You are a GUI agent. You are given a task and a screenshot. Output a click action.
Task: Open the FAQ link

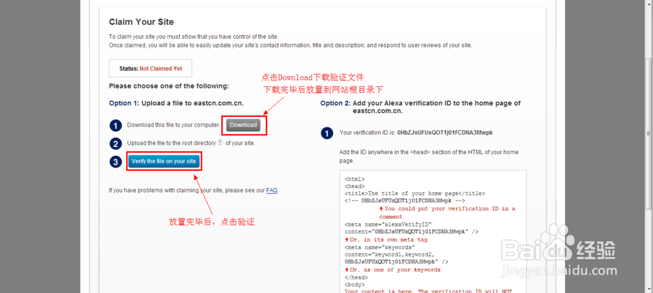coord(272,190)
